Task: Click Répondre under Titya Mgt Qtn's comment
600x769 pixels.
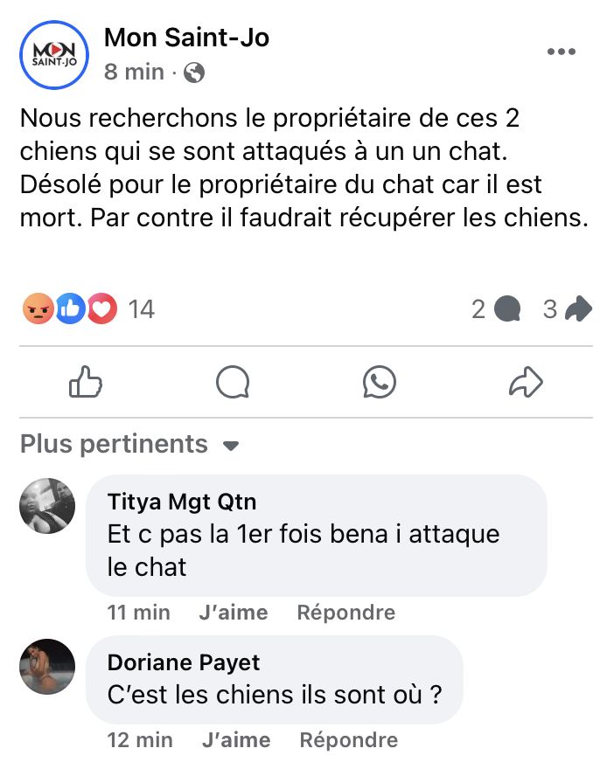Action: pos(346,613)
